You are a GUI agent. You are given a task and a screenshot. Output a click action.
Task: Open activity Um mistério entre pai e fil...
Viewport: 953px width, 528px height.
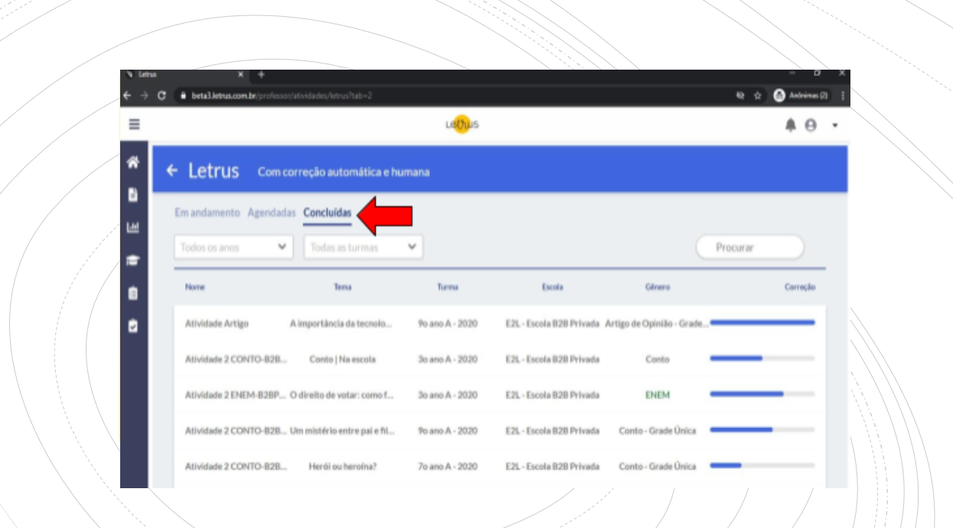(x=500, y=431)
